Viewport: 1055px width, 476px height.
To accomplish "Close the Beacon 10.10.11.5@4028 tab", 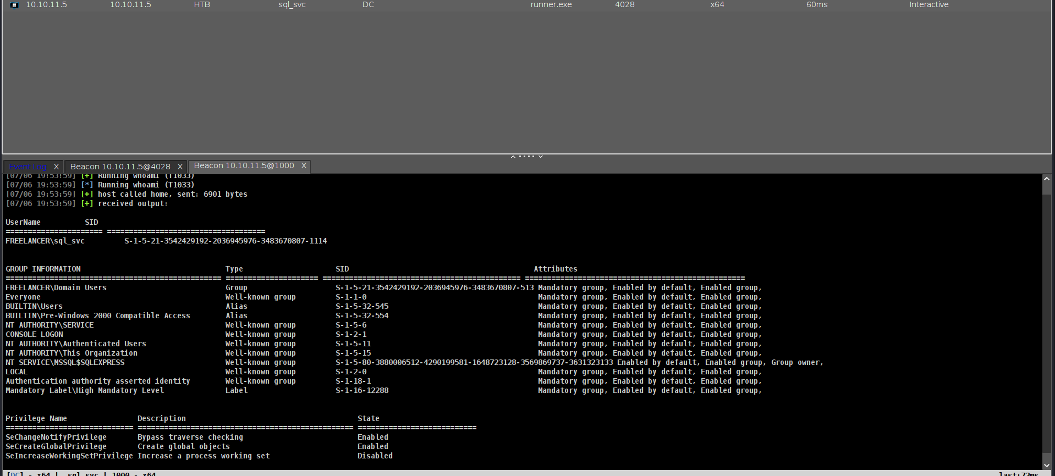I will tap(180, 167).
